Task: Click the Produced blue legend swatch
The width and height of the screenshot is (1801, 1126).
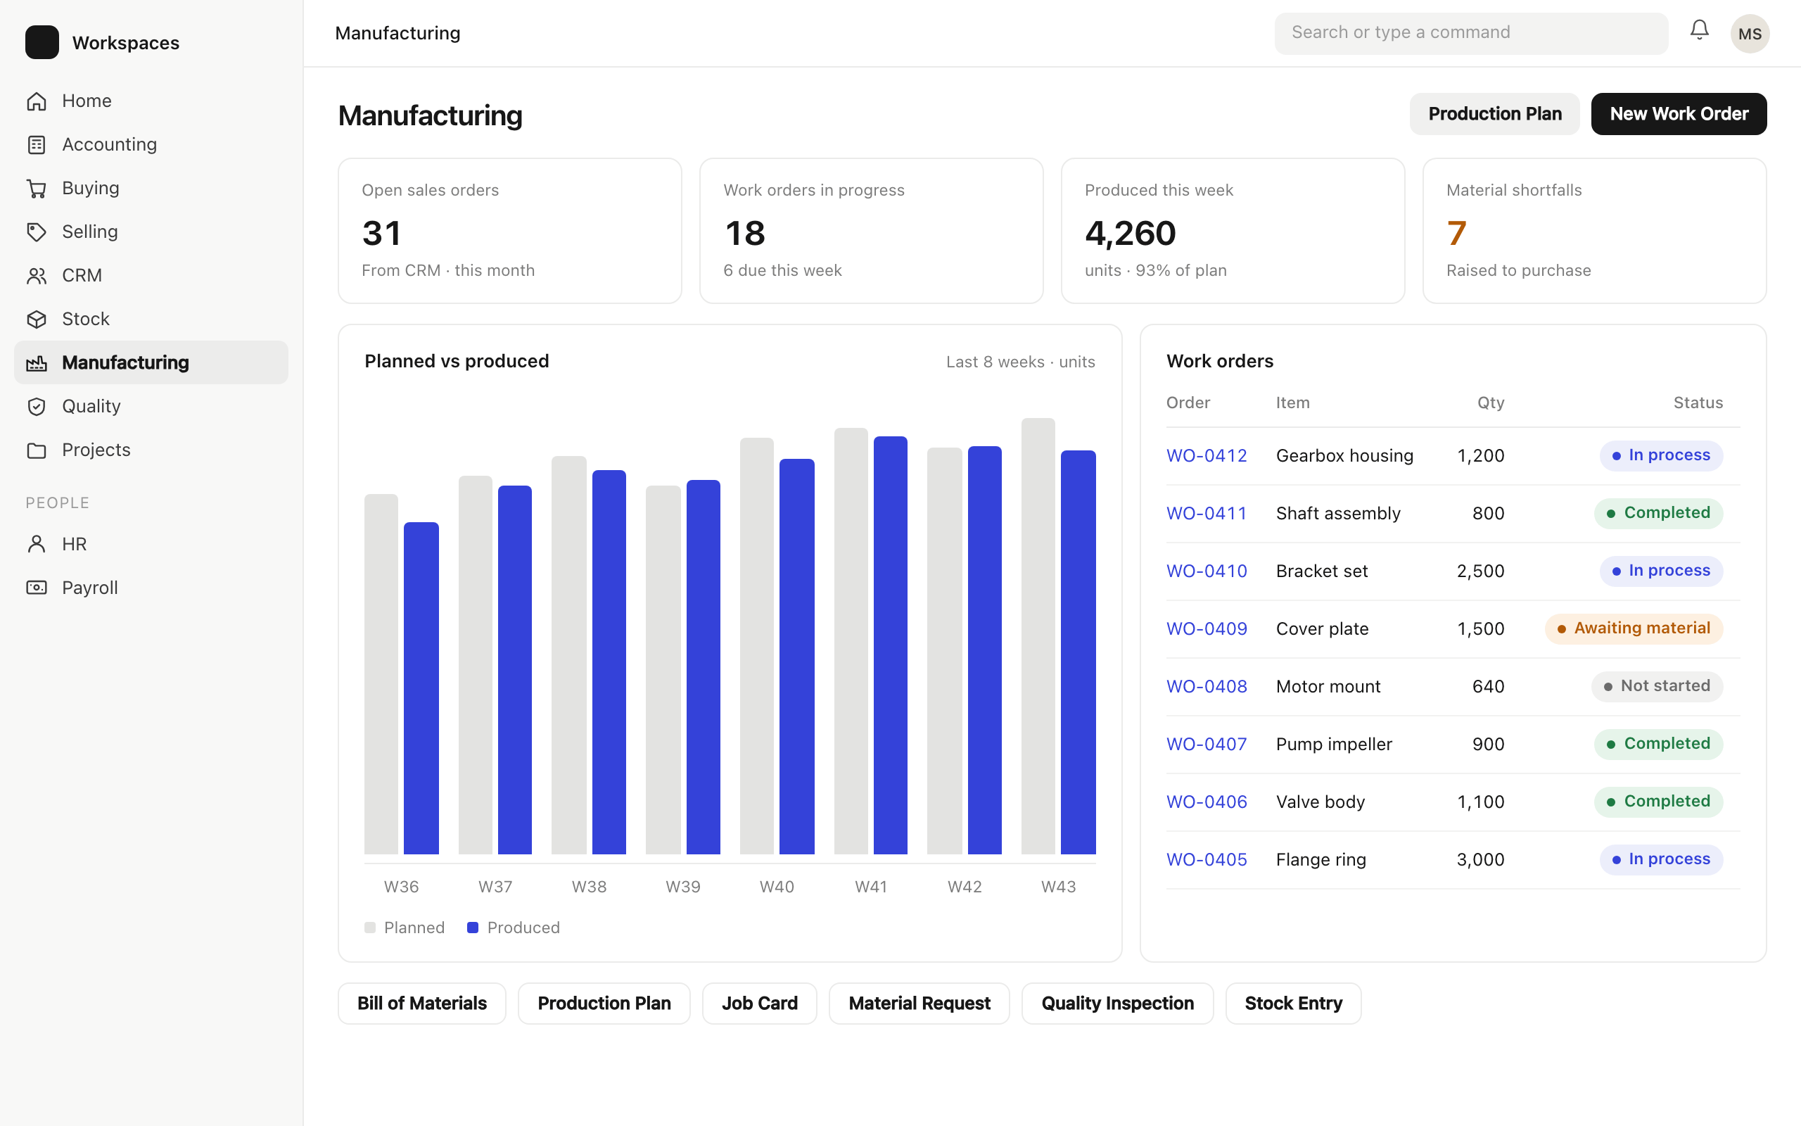Action: coord(473,927)
